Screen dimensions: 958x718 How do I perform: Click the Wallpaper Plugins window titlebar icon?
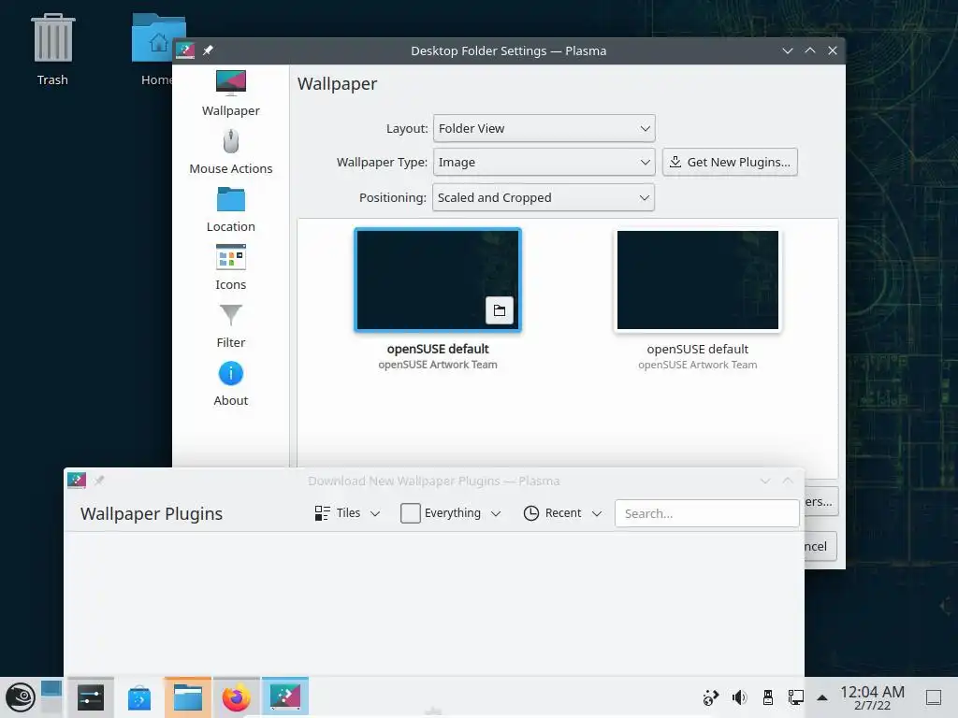tap(77, 481)
